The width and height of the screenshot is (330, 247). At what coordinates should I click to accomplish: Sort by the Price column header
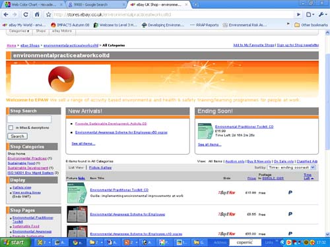point(251,178)
